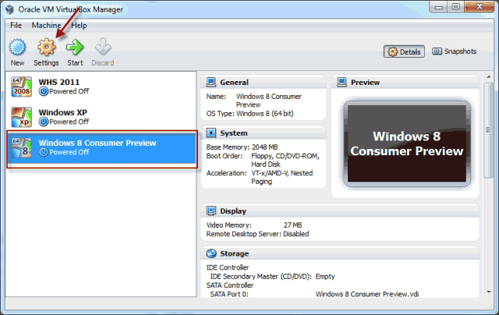Click the Windows XP power state icon
The image size is (499, 315).
pyautogui.click(x=44, y=122)
